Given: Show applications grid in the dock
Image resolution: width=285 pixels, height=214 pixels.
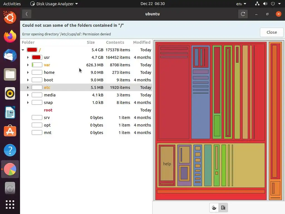Looking at the screenshot, I should click(x=10, y=205).
